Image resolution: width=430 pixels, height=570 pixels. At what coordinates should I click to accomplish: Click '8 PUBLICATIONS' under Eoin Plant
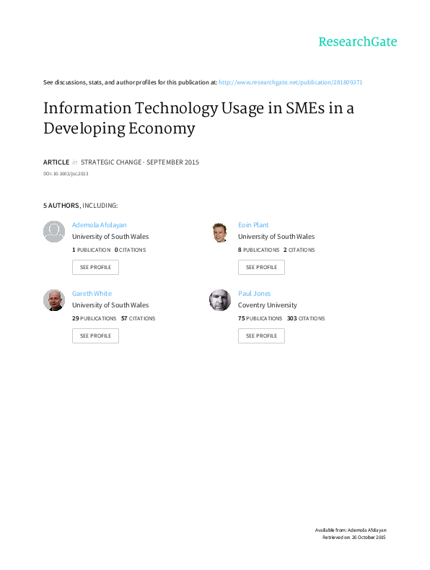[x=259, y=250]
